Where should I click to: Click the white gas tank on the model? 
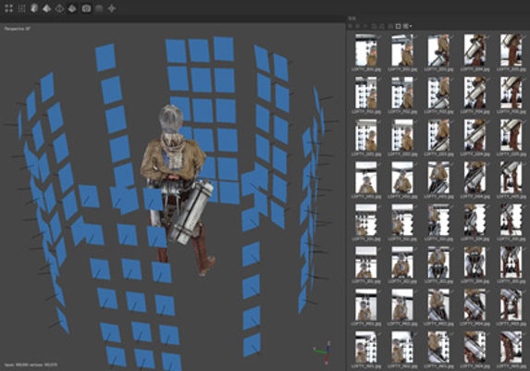(191, 213)
